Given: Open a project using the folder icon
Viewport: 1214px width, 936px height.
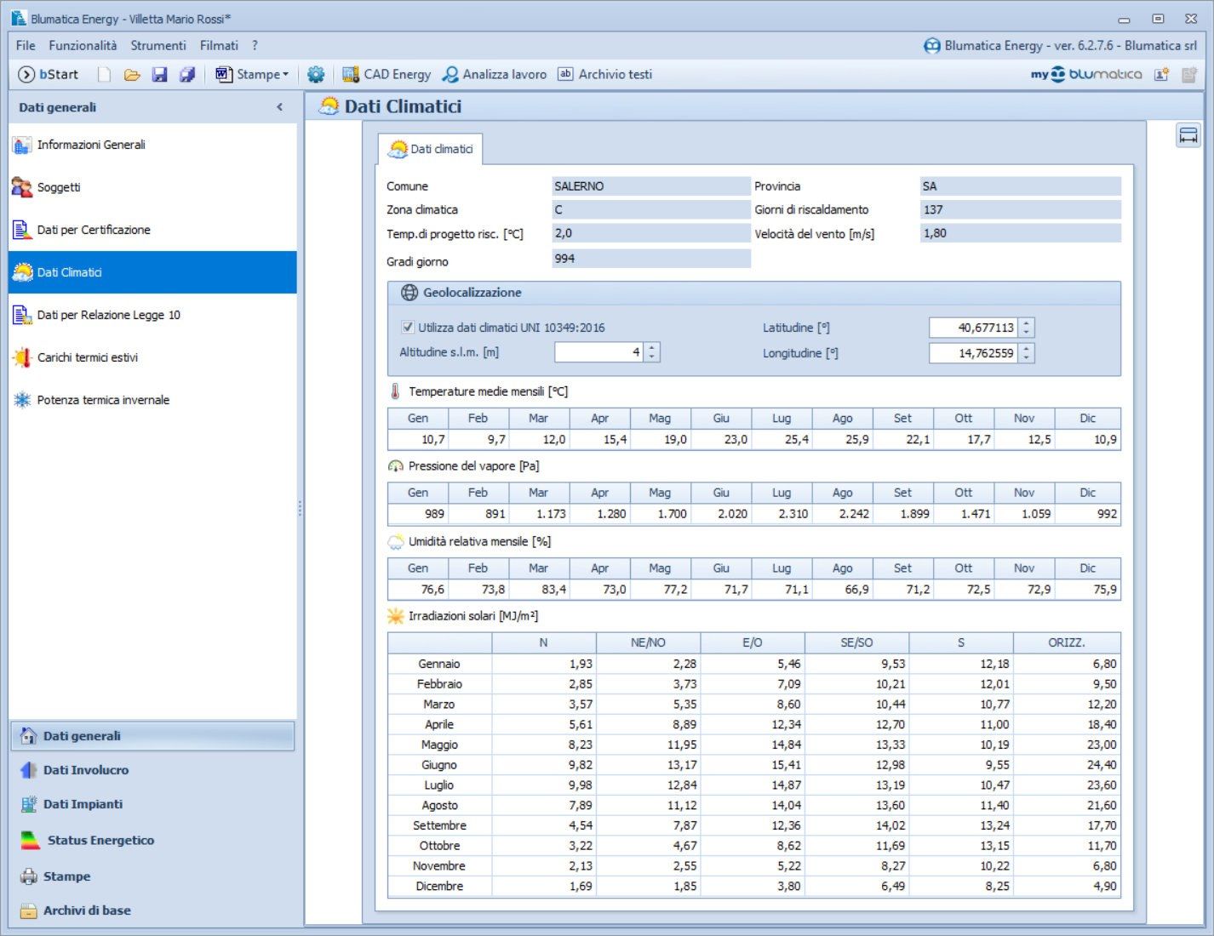Looking at the screenshot, I should click(132, 75).
